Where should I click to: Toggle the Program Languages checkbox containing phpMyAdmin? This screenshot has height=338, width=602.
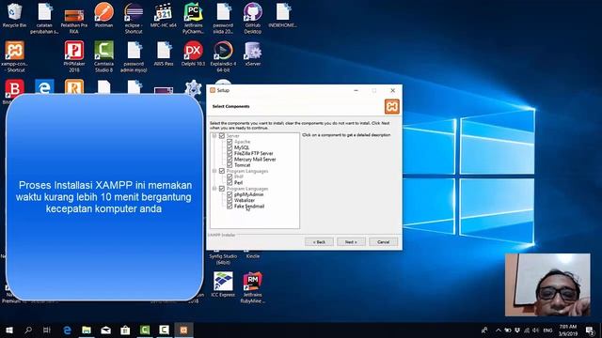(222, 189)
